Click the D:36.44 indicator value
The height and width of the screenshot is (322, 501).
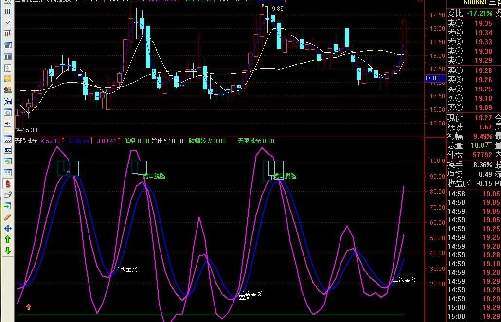click(x=79, y=141)
